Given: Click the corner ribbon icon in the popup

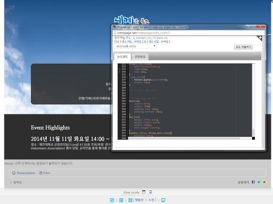Looking at the screenshot, I should [259, 38].
